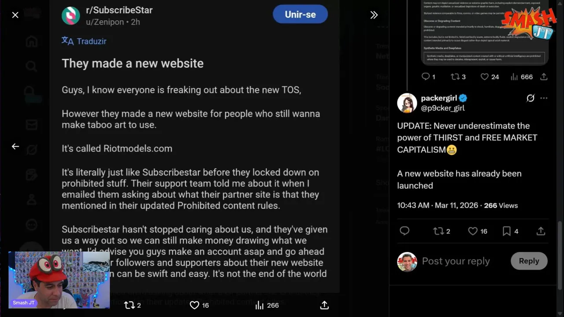Open repost menu showing 2 on packergirl's tweet

[x=438, y=231]
